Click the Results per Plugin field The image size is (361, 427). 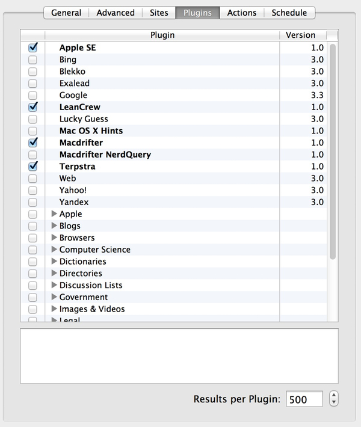[304, 399]
